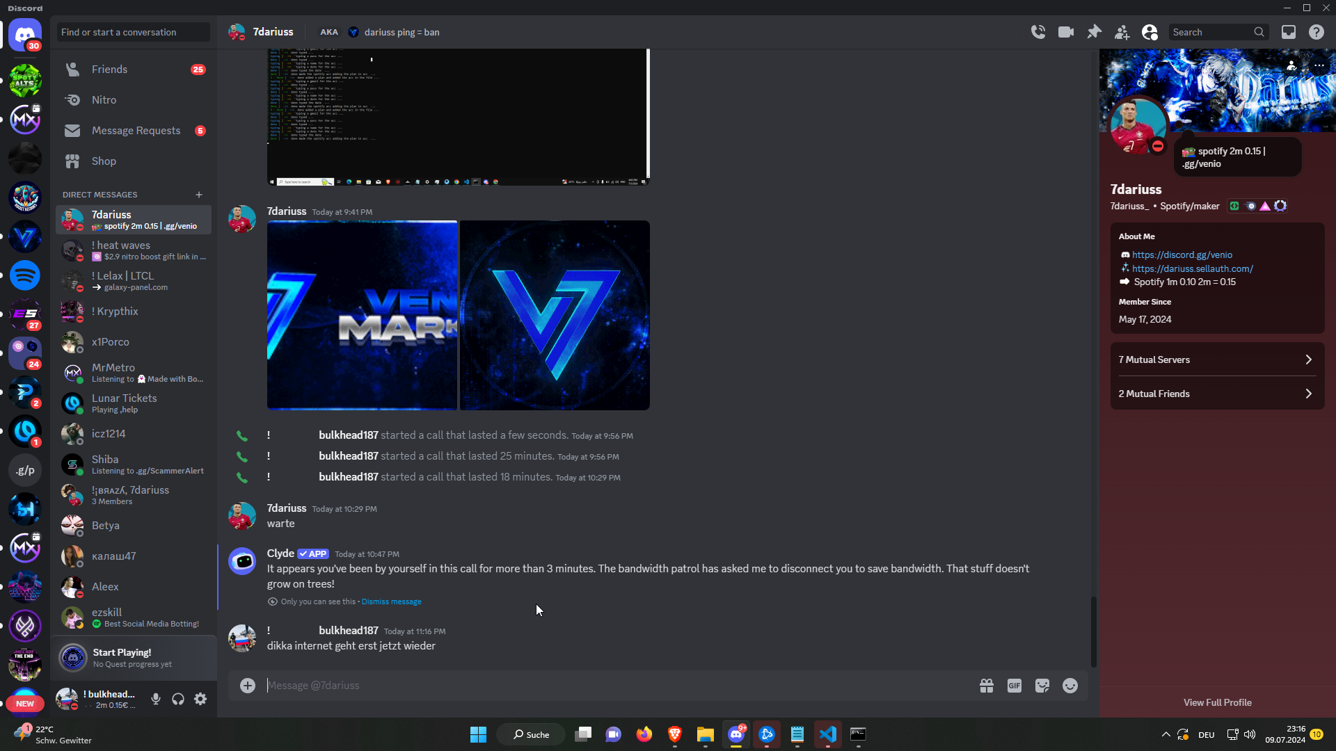Start a voice call with 7dariuss

click(x=1038, y=32)
